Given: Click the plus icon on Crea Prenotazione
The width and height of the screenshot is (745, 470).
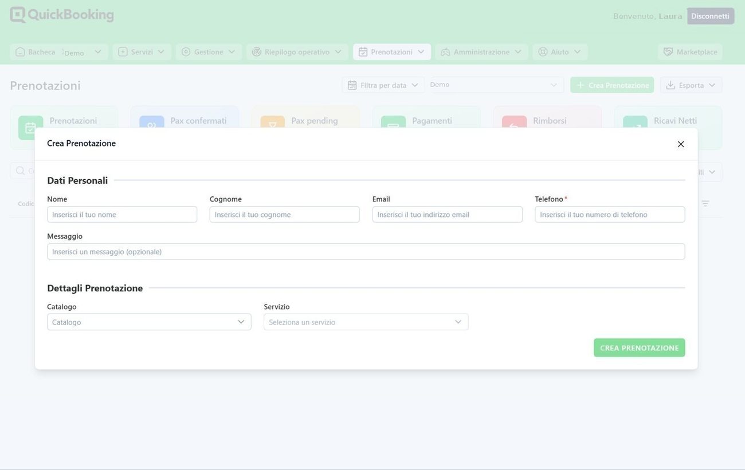Looking at the screenshot, I should [x=581, y=85].
